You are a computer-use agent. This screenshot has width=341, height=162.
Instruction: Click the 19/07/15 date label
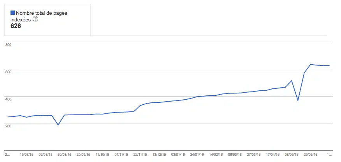(28, 155)
